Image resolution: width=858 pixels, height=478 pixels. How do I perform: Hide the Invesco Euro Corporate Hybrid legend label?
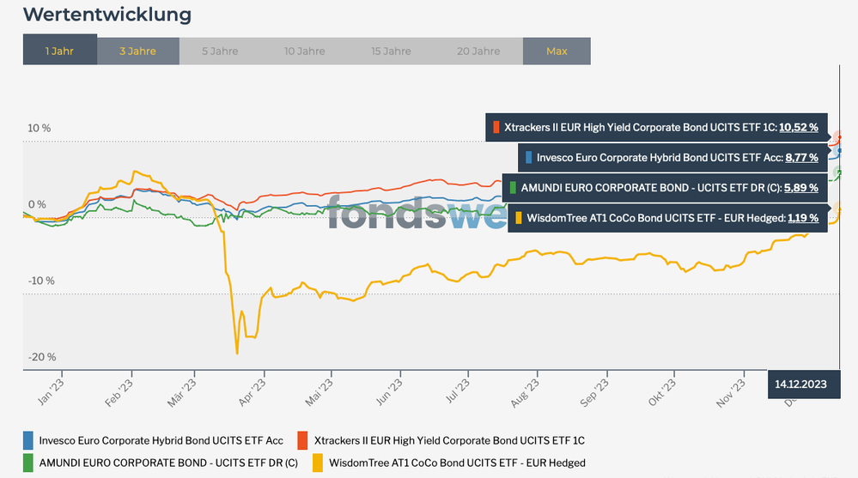161,441
